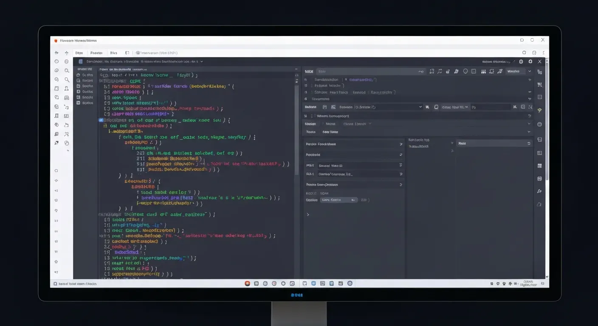Click the music note icon in right panel toolbar
Image resolution: width=598 pixels, height=326 pixels.
tap(440, 72)
